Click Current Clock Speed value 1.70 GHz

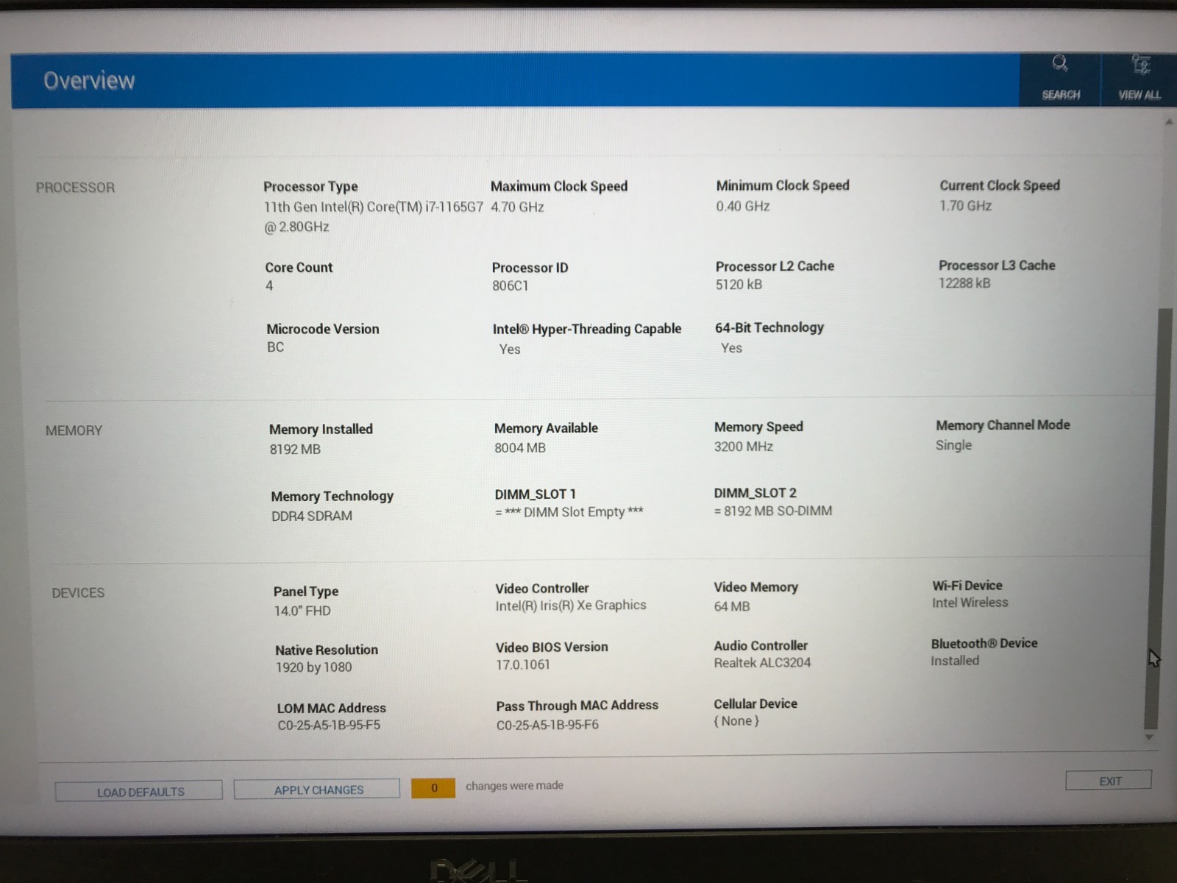point(965,205)
